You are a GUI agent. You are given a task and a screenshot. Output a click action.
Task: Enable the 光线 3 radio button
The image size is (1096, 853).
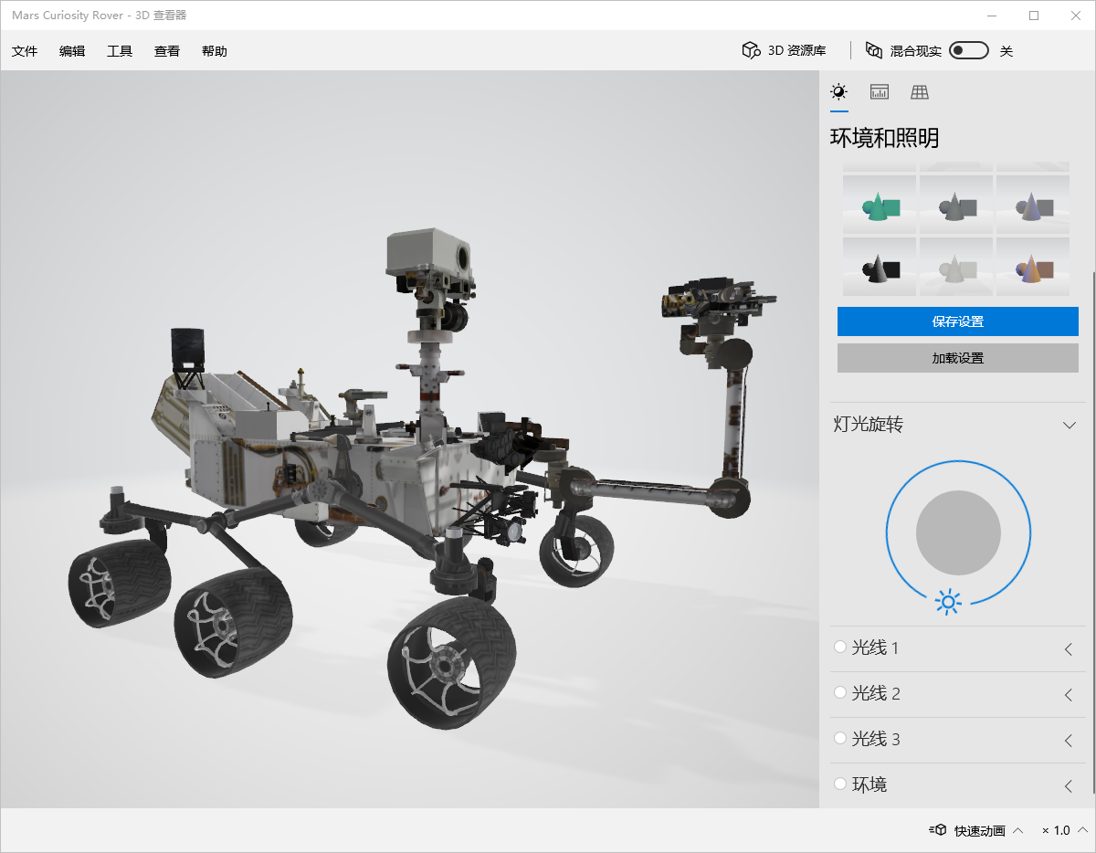pos(840,738)
